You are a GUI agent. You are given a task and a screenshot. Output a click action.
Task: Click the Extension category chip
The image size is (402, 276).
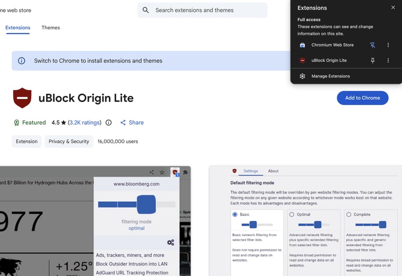(27, 142)
